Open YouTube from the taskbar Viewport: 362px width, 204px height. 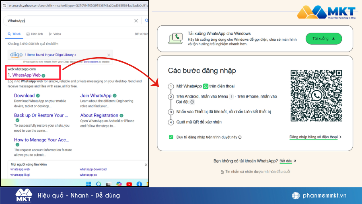(129, 184)
